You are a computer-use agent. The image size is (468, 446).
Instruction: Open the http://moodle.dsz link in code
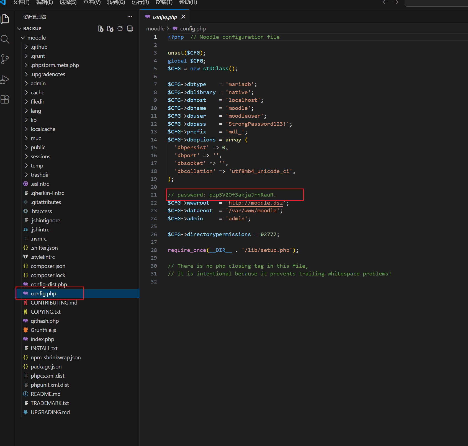coord(256,203)
